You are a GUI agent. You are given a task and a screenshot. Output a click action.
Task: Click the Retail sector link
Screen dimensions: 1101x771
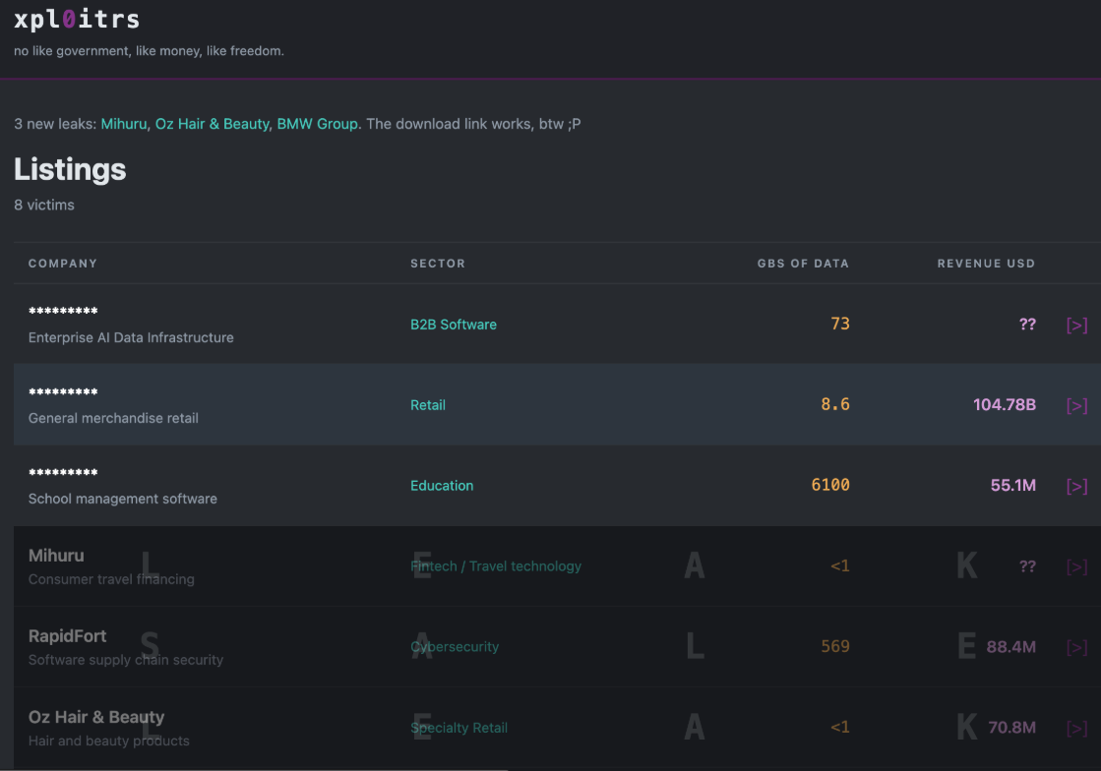pyautogui.click(x=428, y=405)
